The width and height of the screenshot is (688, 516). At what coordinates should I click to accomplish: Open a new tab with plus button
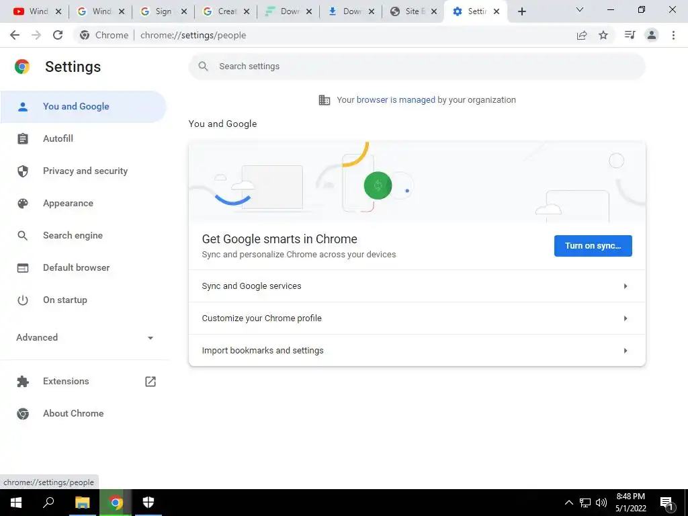tap(521, 11)
